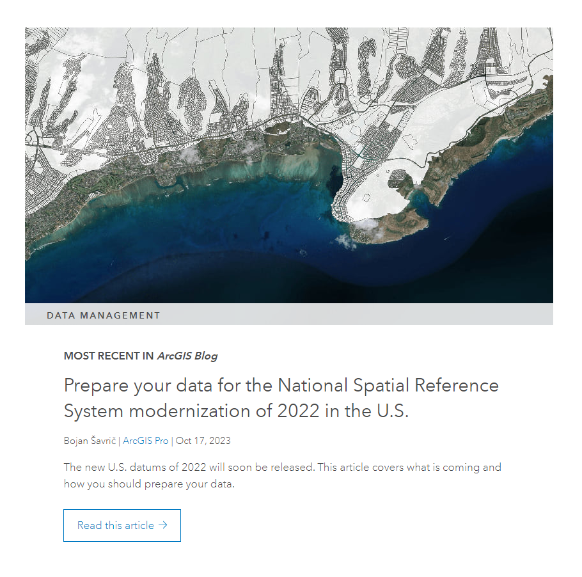Open the Prepare your data article headline

pos(281,398)
